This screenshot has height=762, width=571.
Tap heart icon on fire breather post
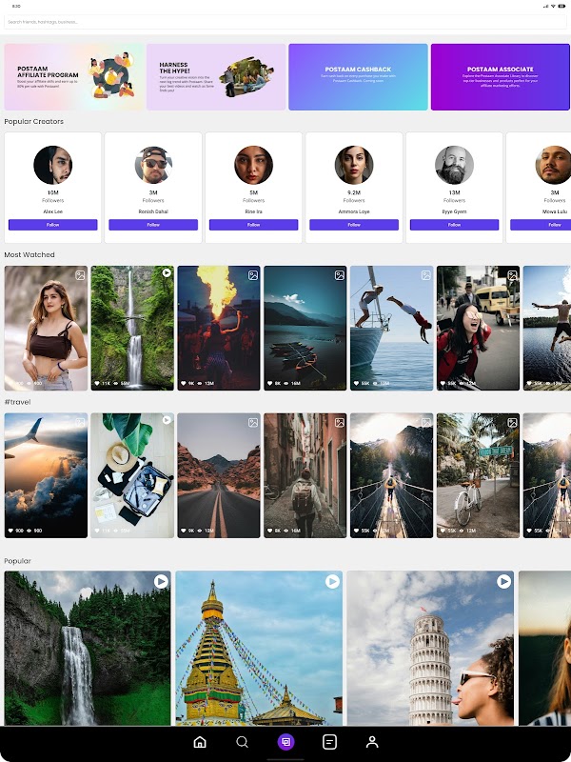tap(184, 384)
